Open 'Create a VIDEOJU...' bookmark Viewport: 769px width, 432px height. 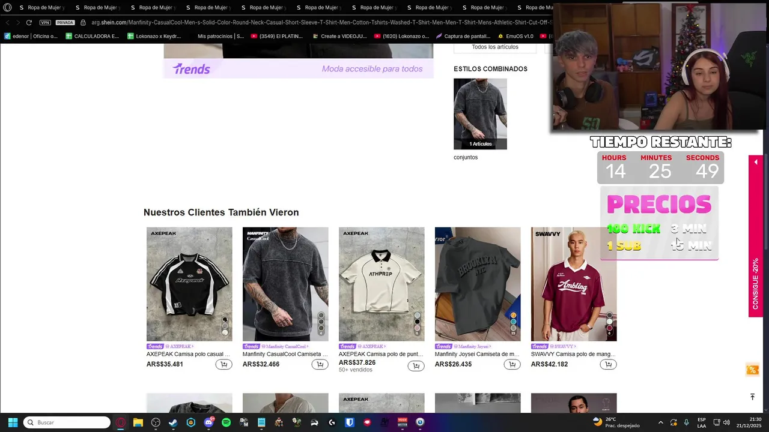339,36
